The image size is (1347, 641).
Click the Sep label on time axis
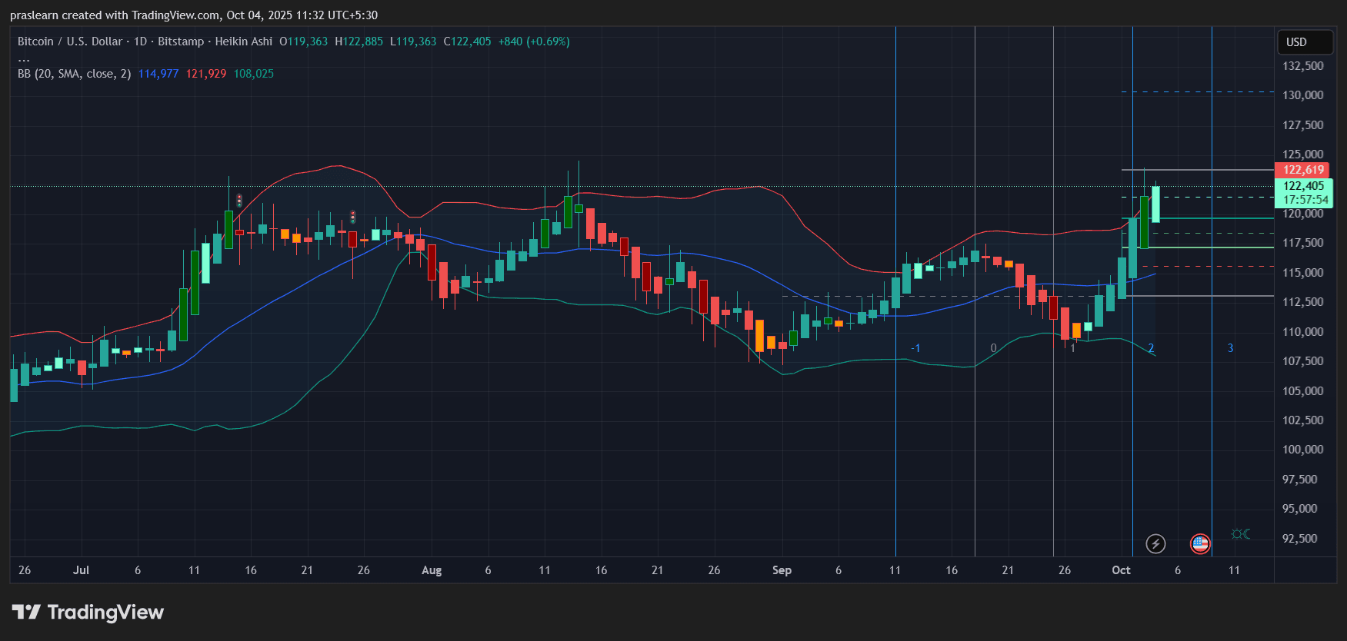(782, 570)
